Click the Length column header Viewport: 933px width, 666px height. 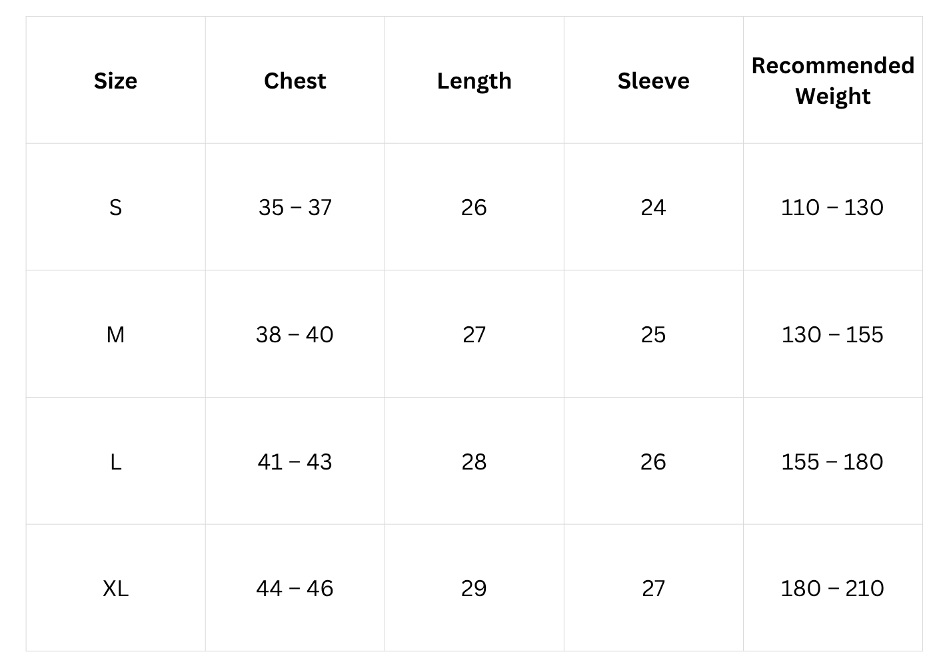(x=474, y=81)
